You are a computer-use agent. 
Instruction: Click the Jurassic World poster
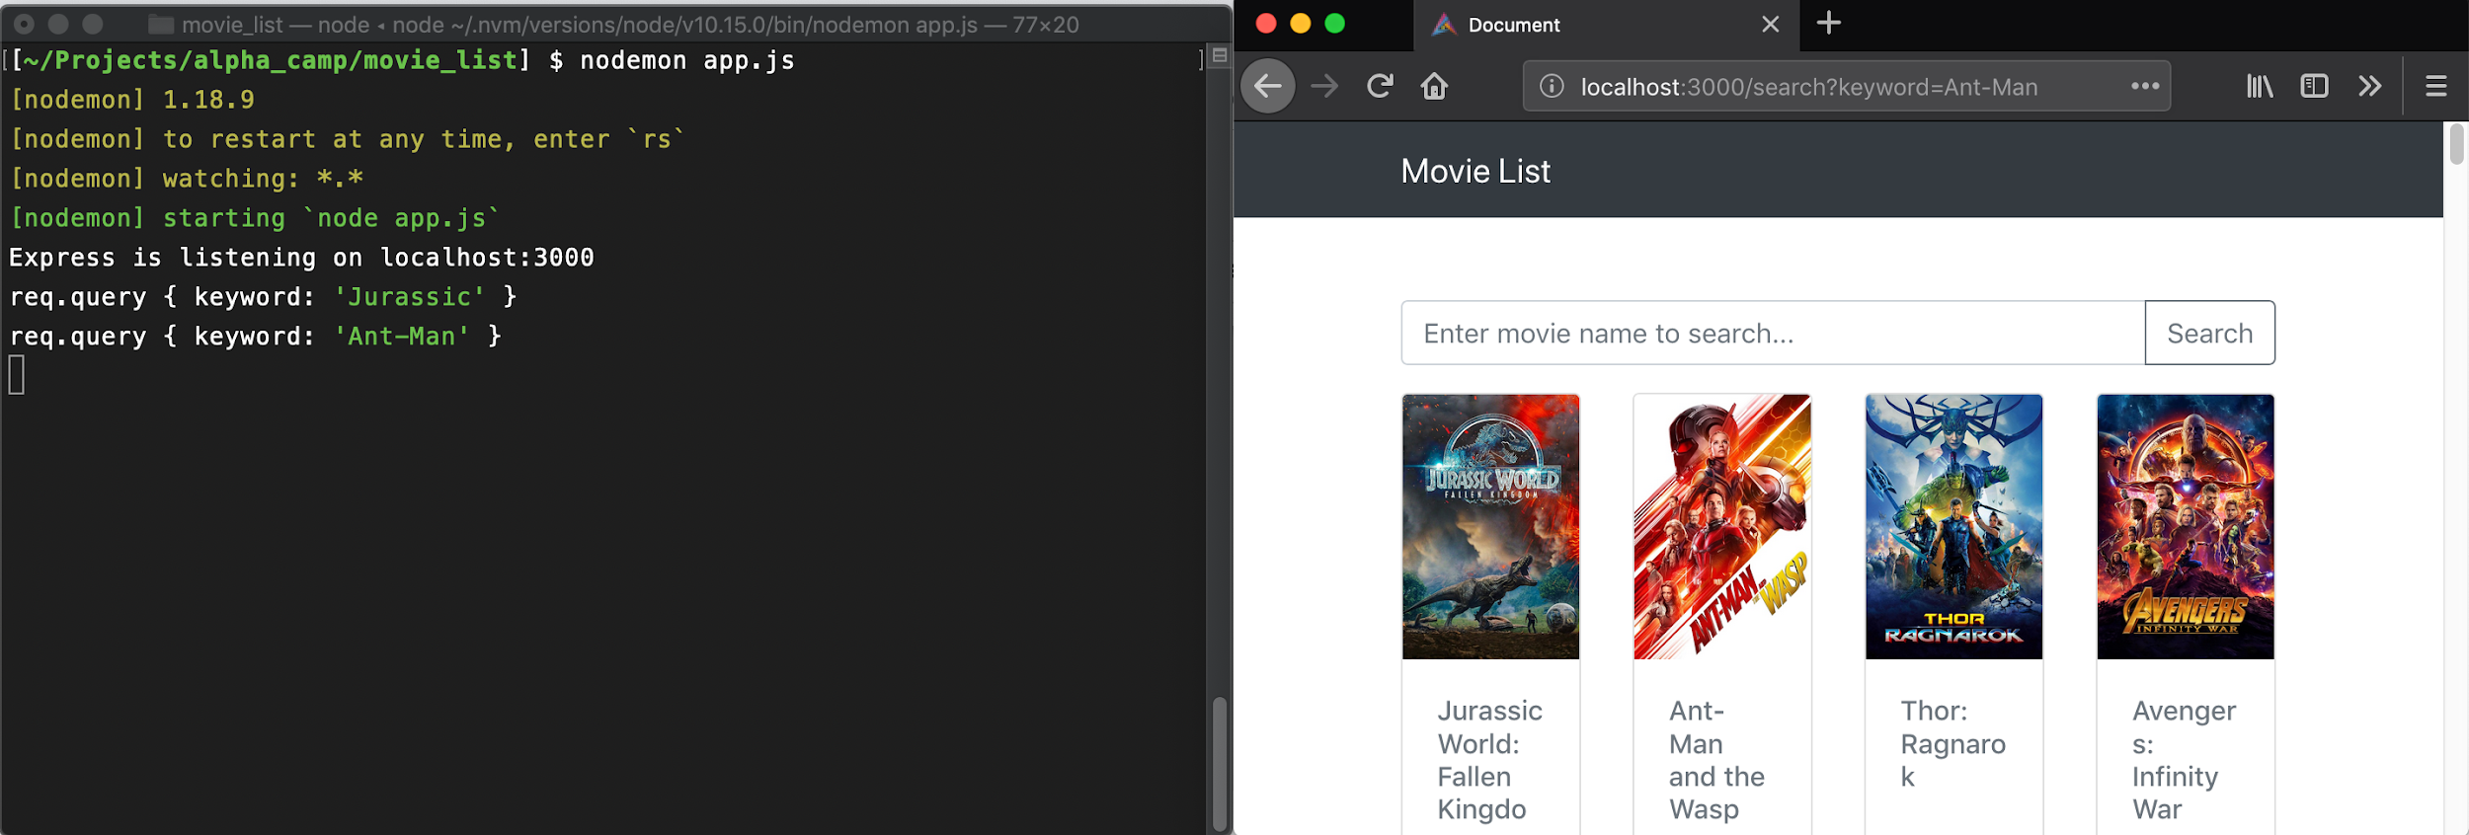click(x=1490, y=526)
